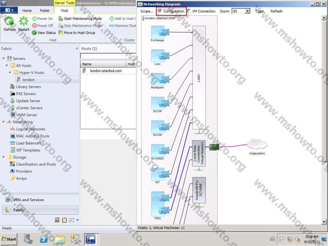Image resolution: width=328 pixels, height=246 pixels.
Task: Click Remove Cluster Node
Action: 122,26
